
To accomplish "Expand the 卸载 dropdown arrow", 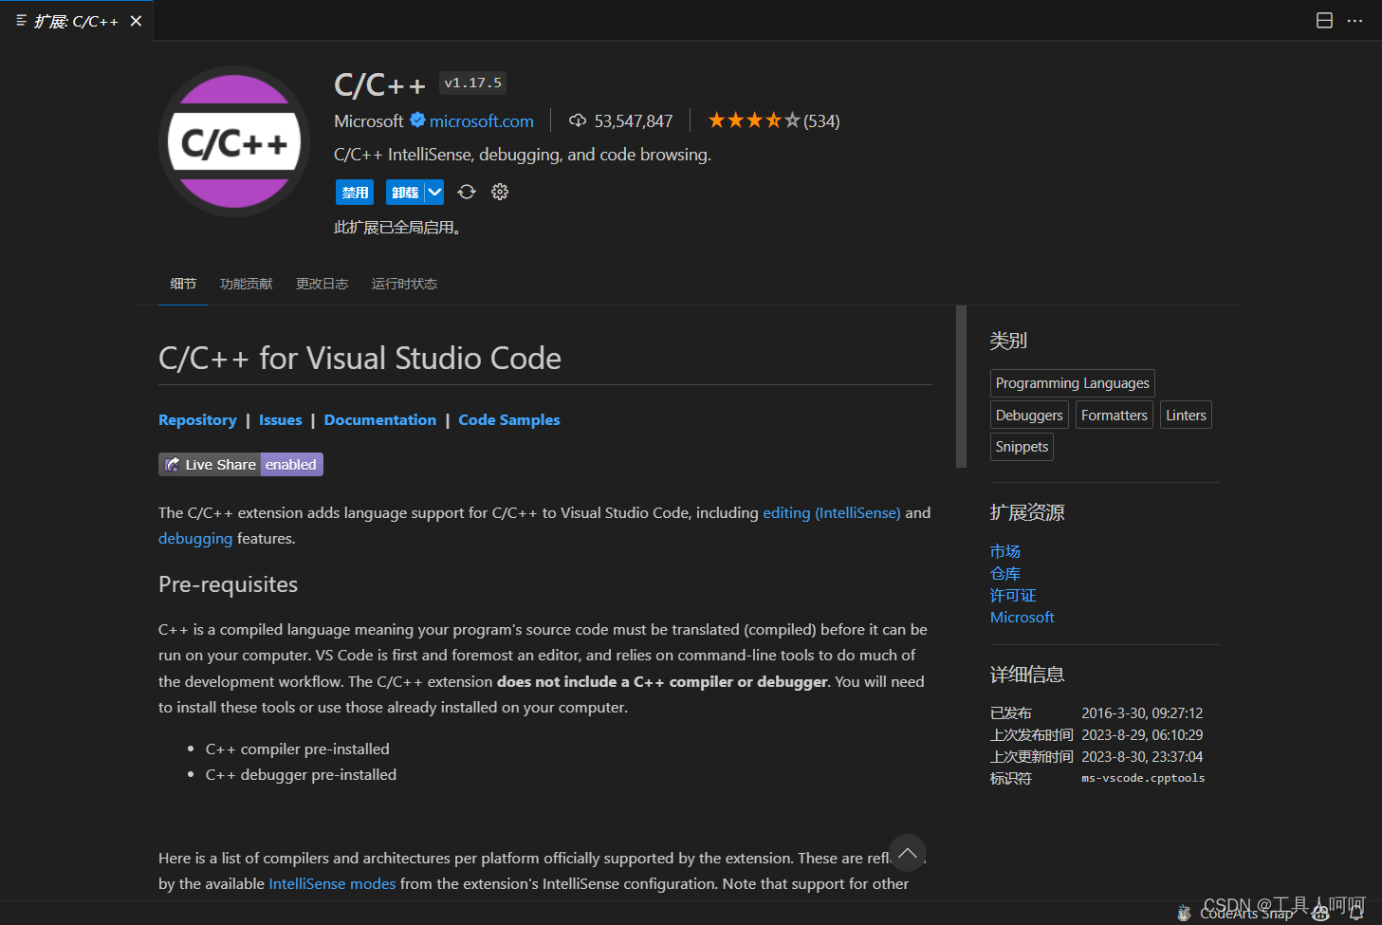I will [x=434, y=193].
